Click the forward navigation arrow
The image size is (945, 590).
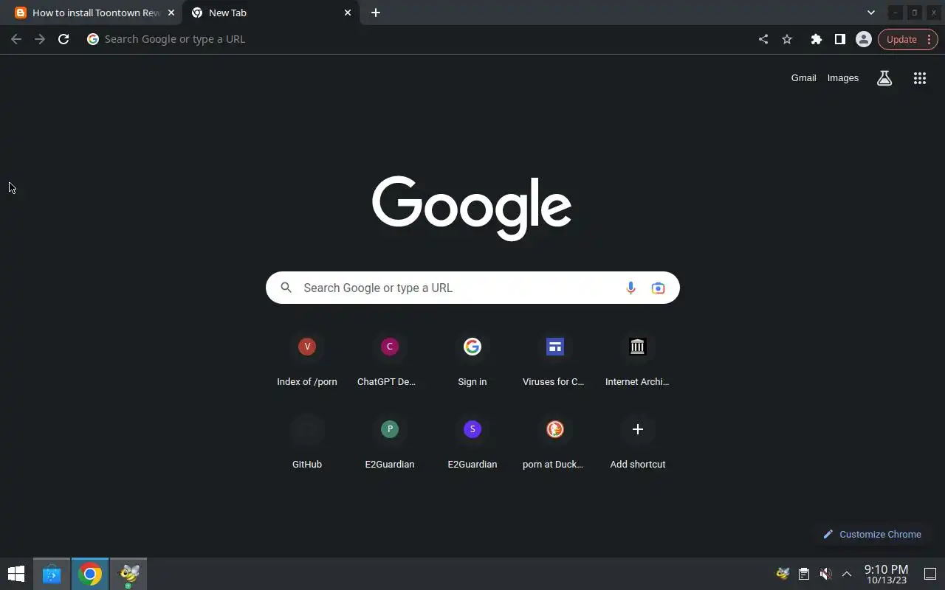(40, 39)
